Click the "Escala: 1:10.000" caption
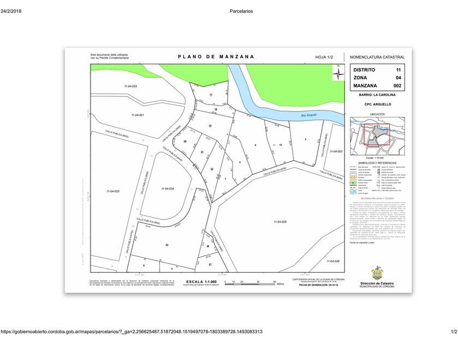The image size is (458, 343). pyautogui.click(x=375, y=158)
